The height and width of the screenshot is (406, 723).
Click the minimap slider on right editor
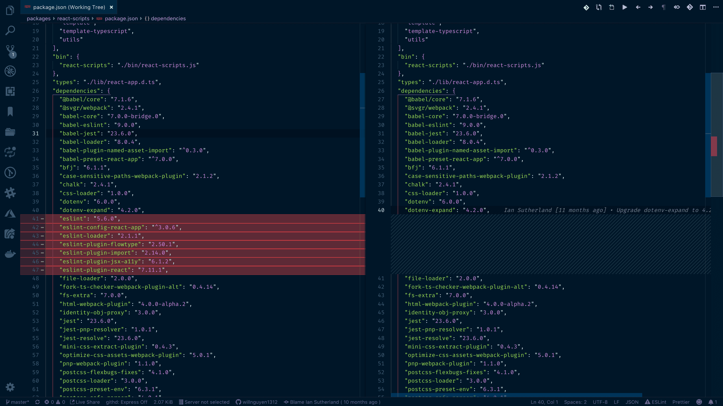[x=717, y=135]
